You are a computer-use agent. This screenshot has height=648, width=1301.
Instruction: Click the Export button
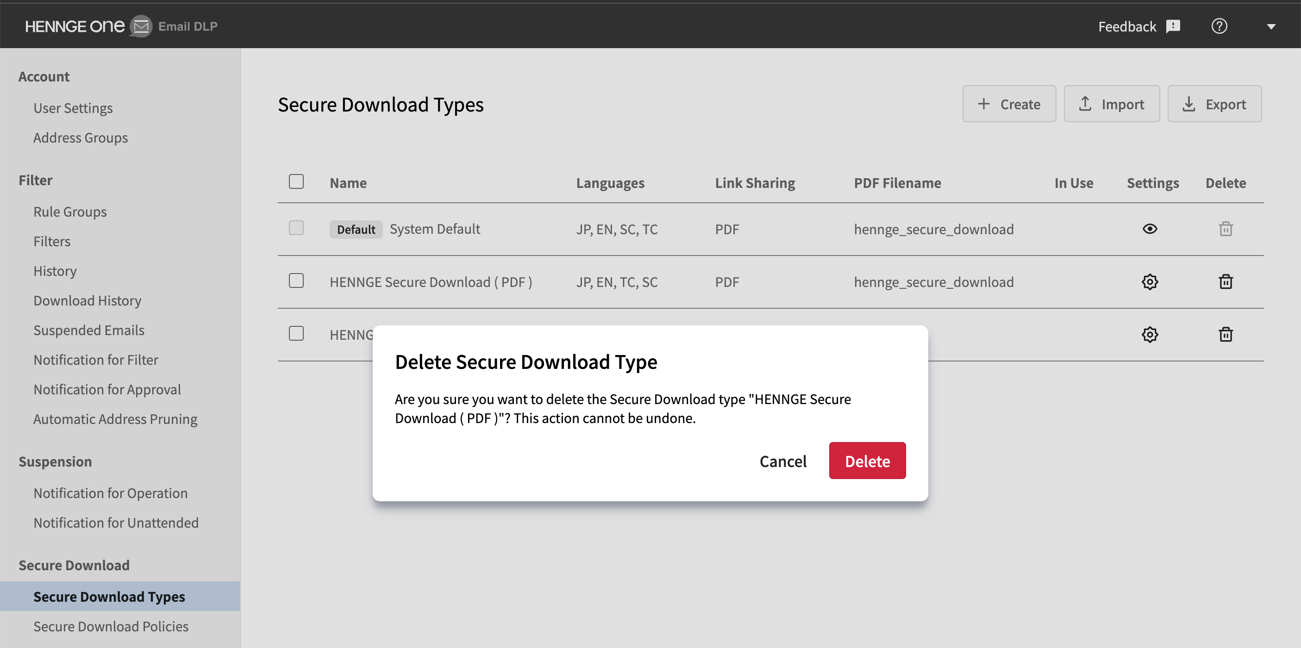pos(1214,104)
